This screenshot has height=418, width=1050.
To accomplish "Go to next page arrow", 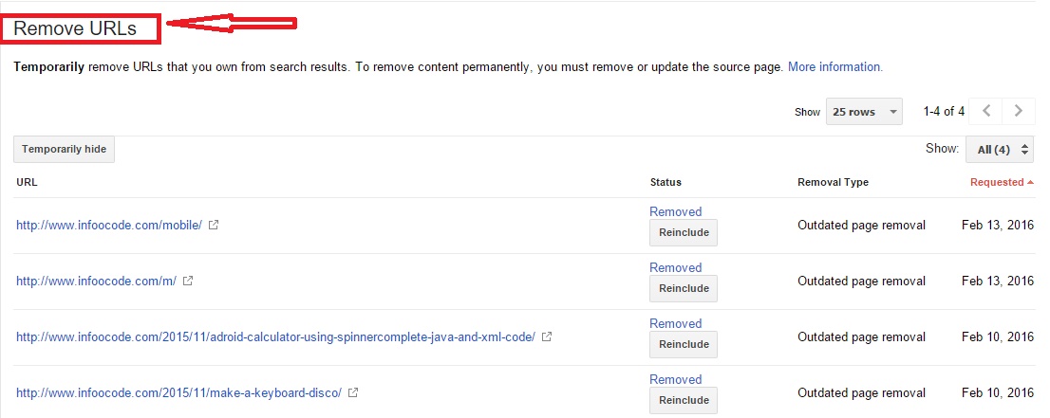I will coord(1019,111).
